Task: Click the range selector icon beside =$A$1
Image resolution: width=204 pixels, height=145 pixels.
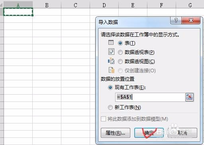Action: pyautogui.click(x=190, y=97)
